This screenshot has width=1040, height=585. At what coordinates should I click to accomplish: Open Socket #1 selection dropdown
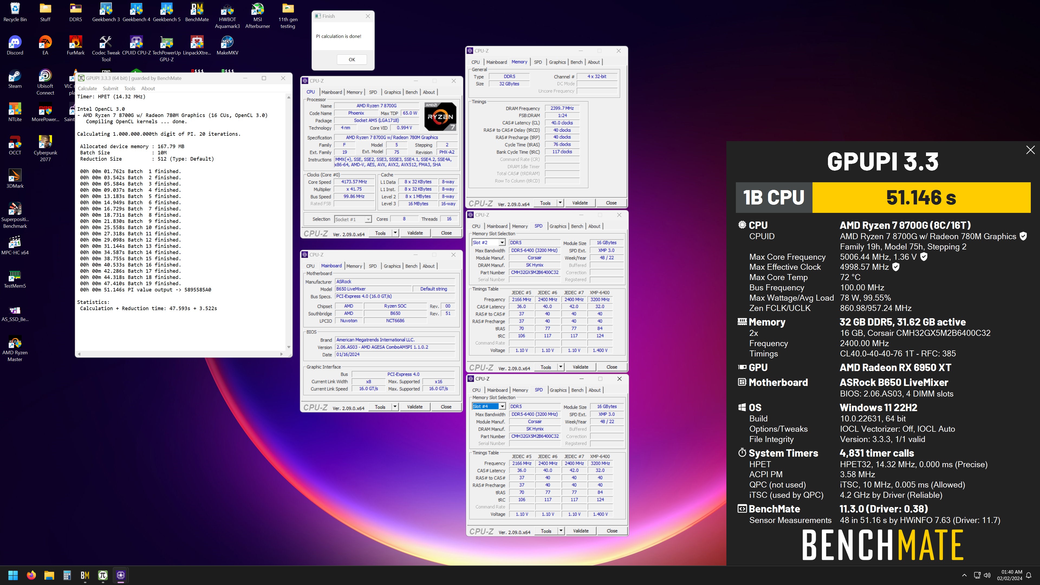point(353,219)
